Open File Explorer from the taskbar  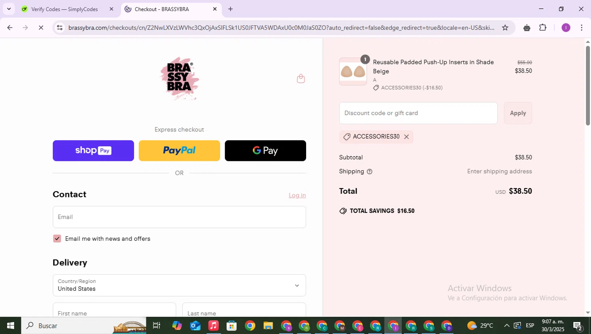click(x=268, y=326)
